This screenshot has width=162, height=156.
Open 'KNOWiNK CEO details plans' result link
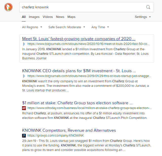tap(79, 71)
